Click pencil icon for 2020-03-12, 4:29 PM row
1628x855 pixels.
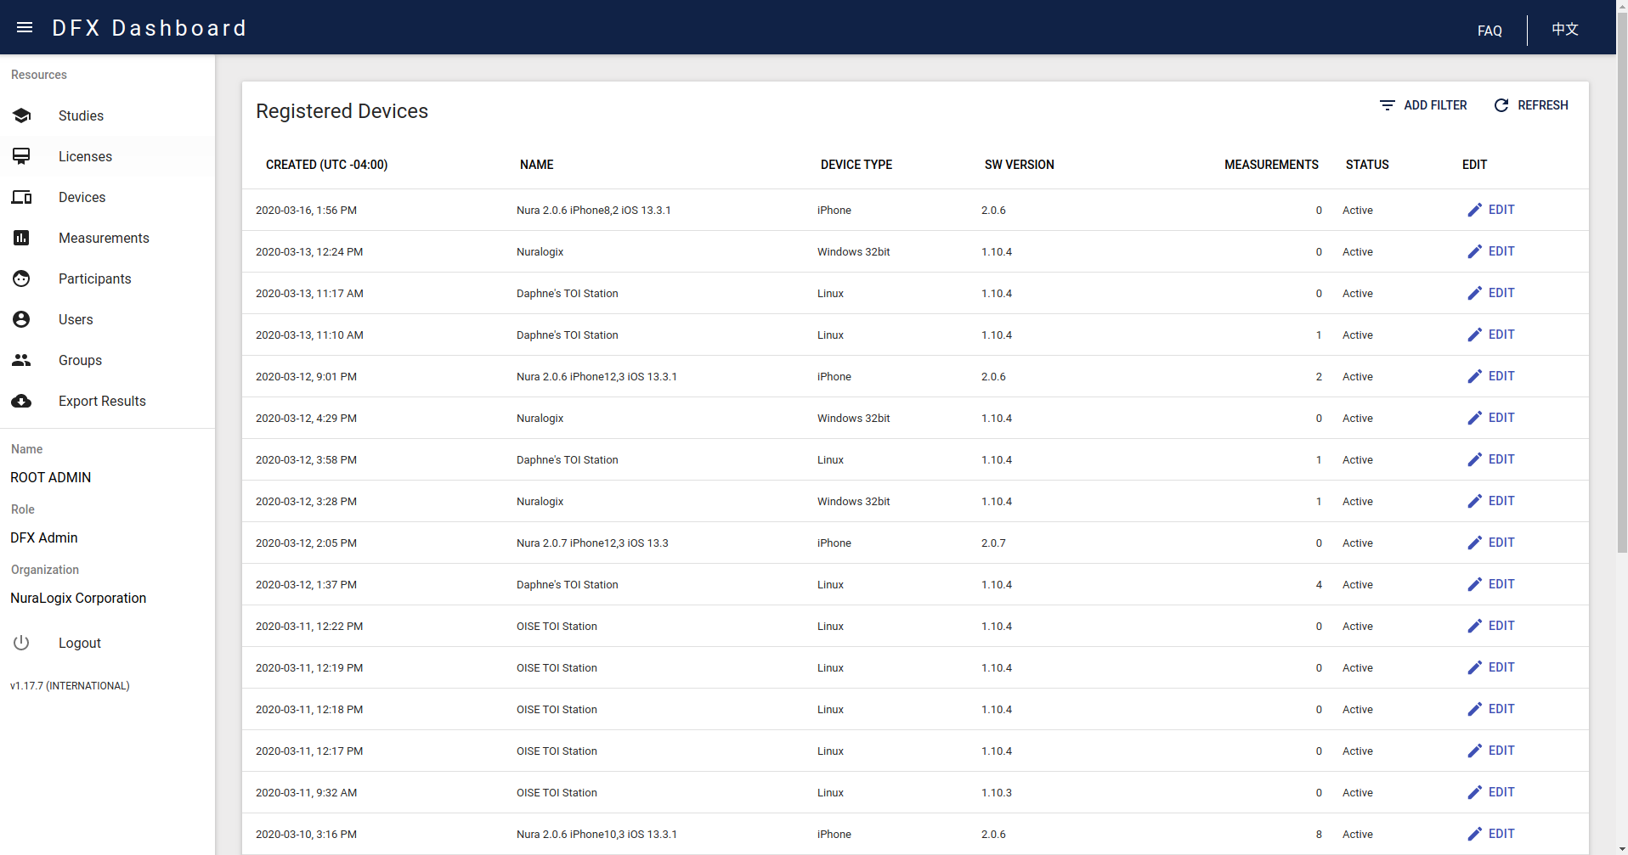[x=1475, y=418]
